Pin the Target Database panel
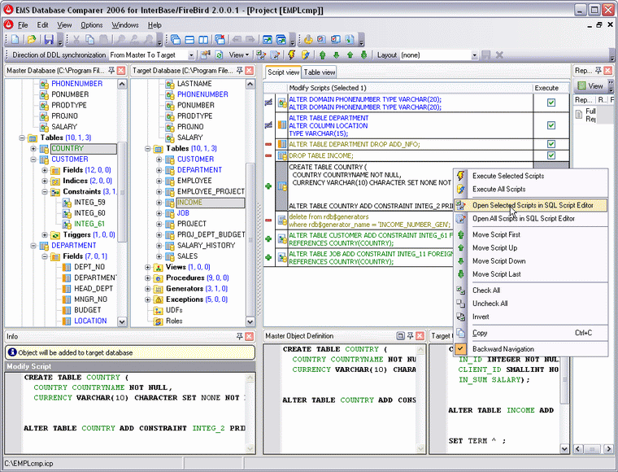 pos(239,71)
